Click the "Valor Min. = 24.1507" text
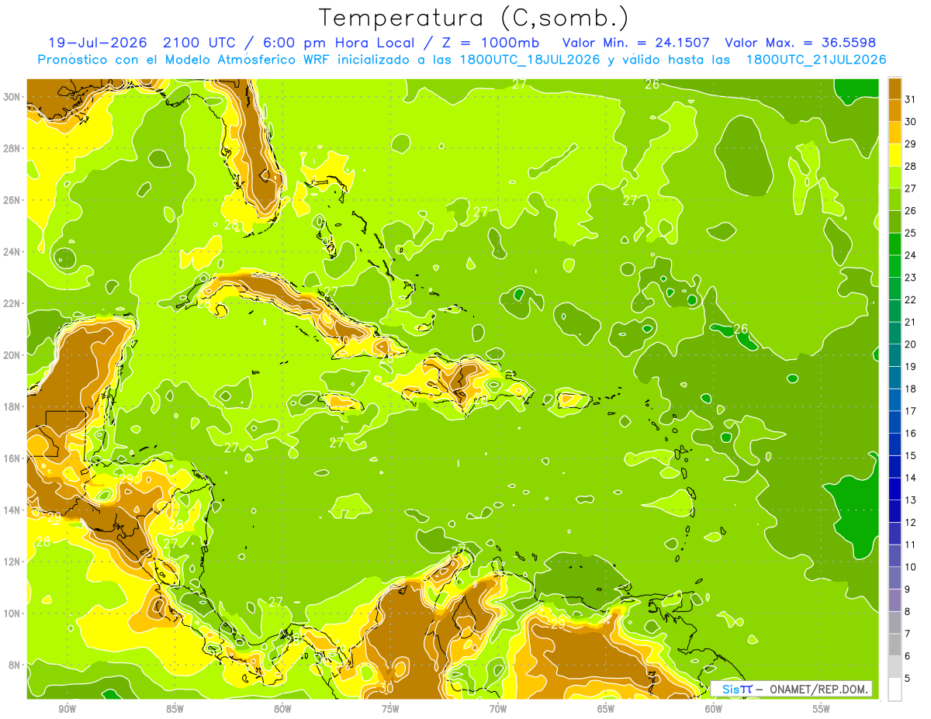The height and width of the screenshot is (719, 931). pos(635,43)
